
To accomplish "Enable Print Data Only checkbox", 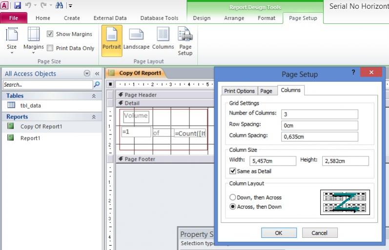I will (50, 48).
